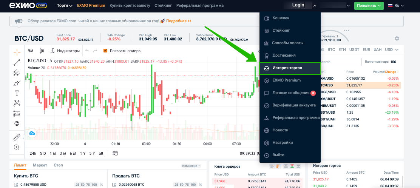The width and height of the screenshot is (420, 188).
Task: Open the Комиссии fees dropdown
Action: pyautogui.click(x=191, y=166)
